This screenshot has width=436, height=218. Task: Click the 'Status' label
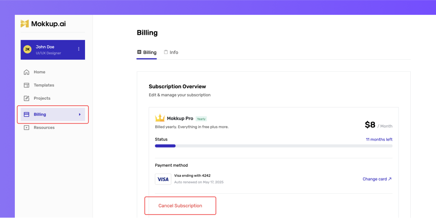[x=161, y=139]
